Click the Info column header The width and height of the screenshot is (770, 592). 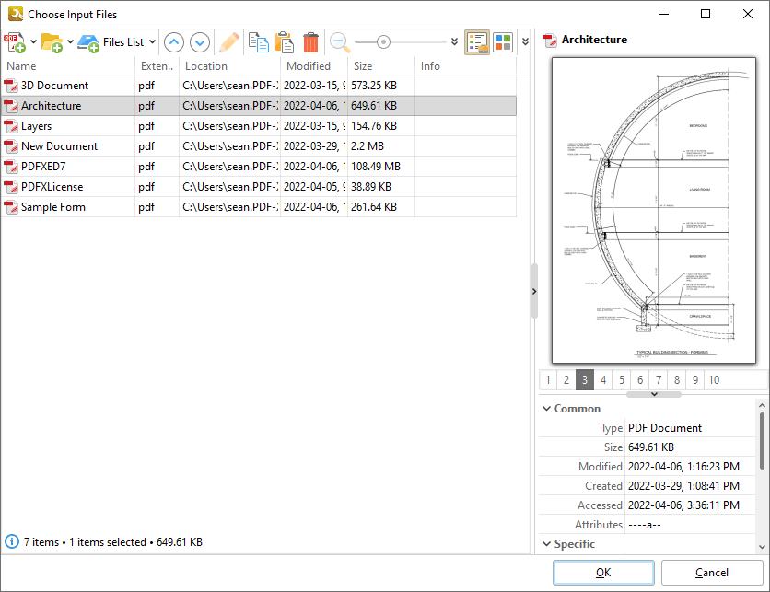465,66
